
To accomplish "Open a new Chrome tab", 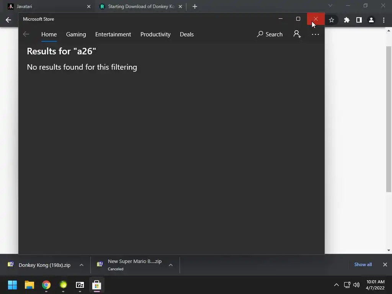I will 195,7.
